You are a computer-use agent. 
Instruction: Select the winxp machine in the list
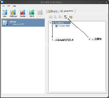pos(23,23)
